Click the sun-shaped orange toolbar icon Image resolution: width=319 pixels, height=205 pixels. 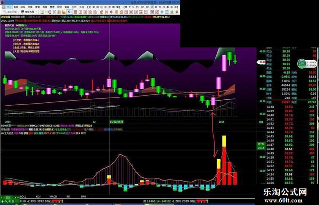pyautogui.click(x=116, y=12)
